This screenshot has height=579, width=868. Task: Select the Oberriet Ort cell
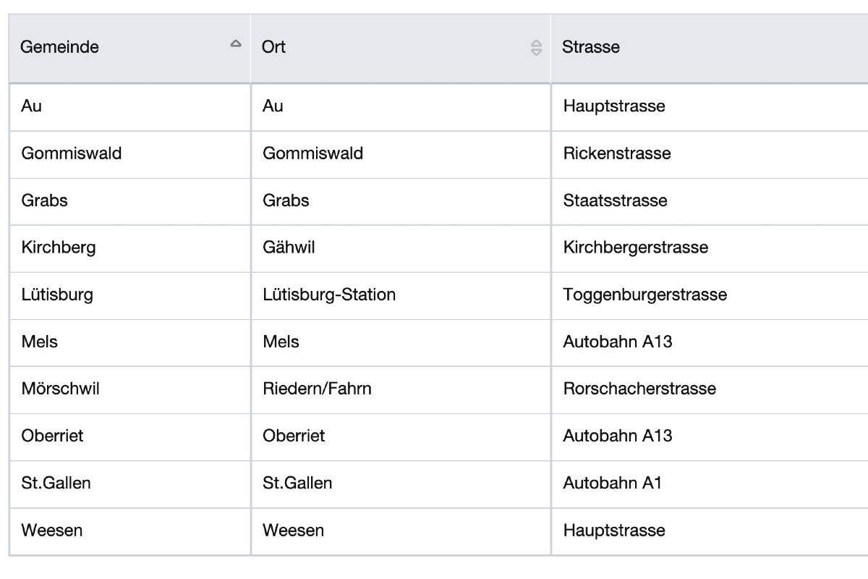pyautogui.click(x=294, y=436)
